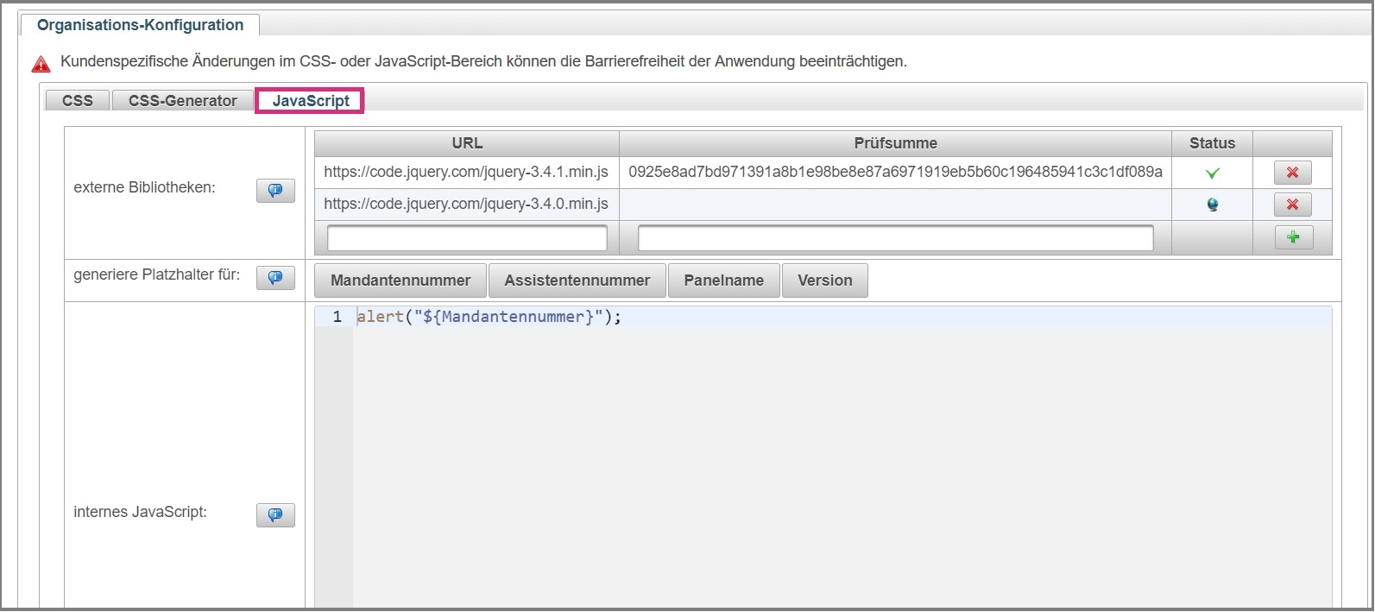
Task: Click the empty Prüfsumme input field
Action: (895, 238)
